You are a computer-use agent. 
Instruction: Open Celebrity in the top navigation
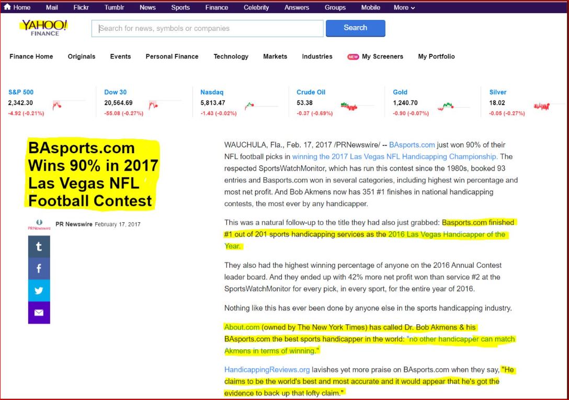click(x=256, y=7)
